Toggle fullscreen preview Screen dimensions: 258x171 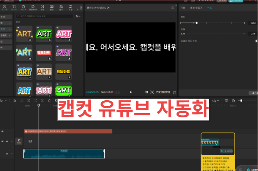[x=174, y=92]
